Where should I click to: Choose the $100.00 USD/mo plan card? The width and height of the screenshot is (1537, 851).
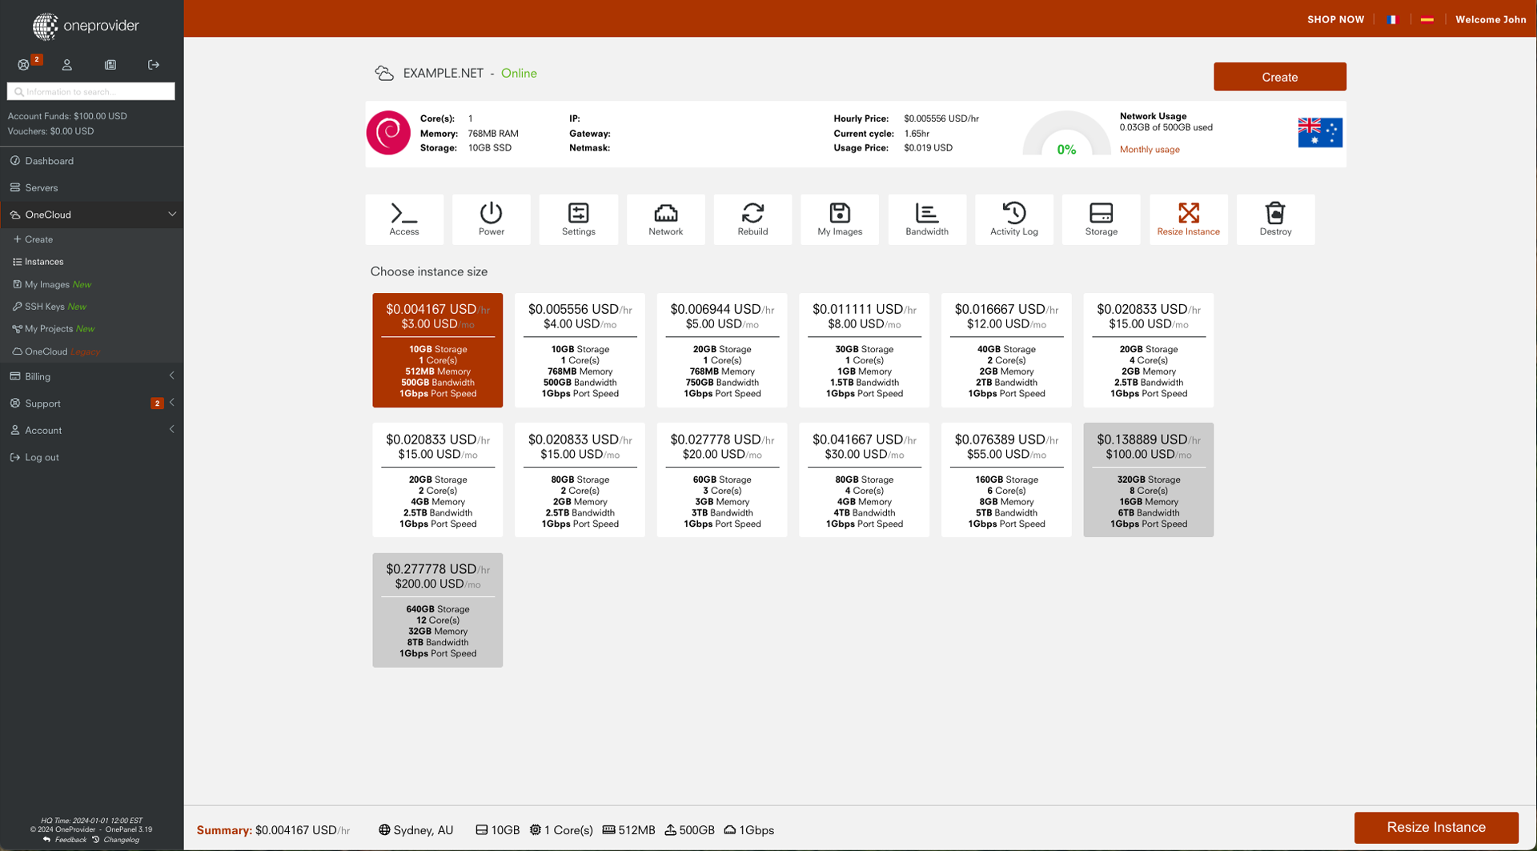pos(1148,480)
